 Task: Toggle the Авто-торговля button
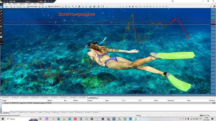54,7
